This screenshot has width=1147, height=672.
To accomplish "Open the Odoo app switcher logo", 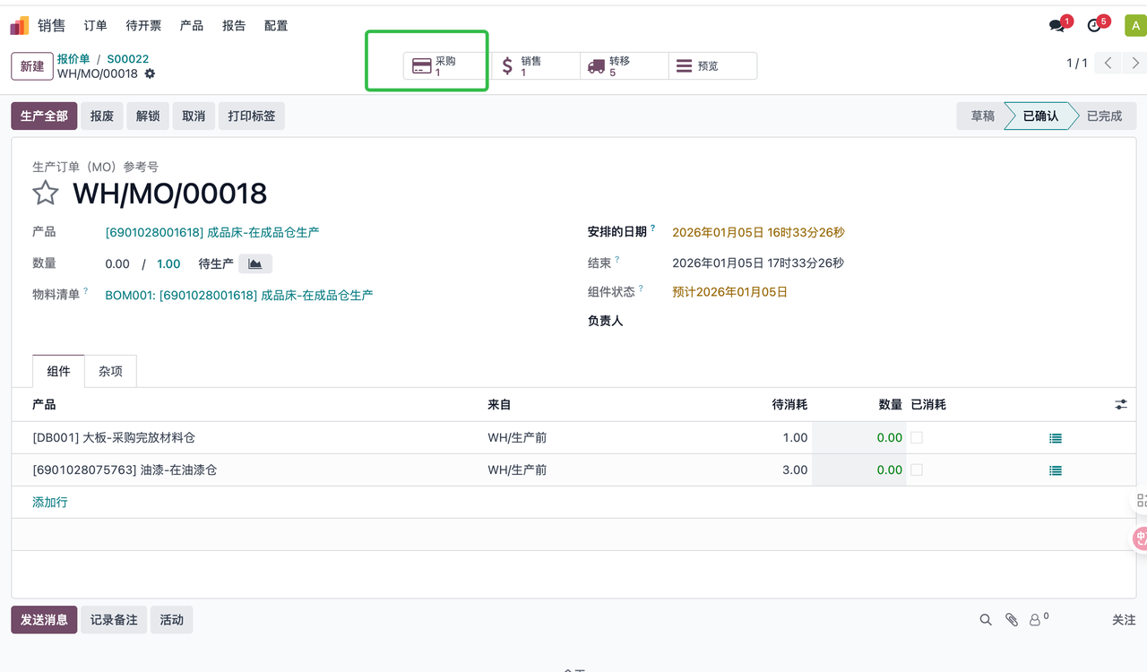I will [20, 26].
